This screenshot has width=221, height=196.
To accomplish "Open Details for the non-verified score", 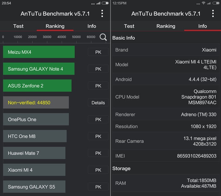I will coord(98,102).
